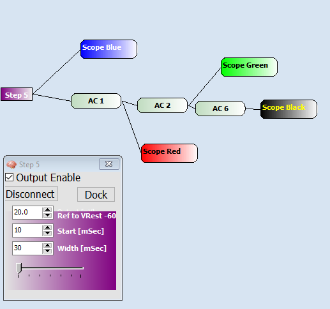The width and height of the screenshot is (330, 309).
Task: Select the Step 5 stimulus node
Action: (17, 94)
